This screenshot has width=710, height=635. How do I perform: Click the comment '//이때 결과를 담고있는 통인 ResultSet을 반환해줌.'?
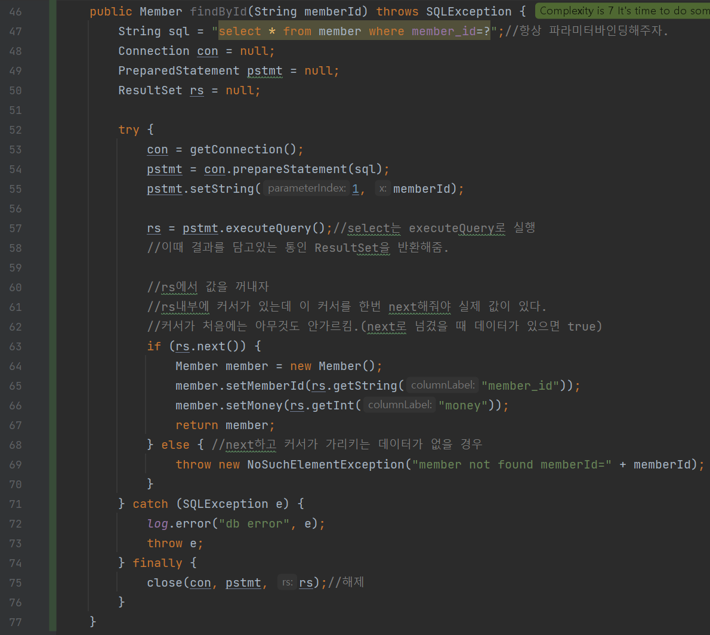click(298, 248)
